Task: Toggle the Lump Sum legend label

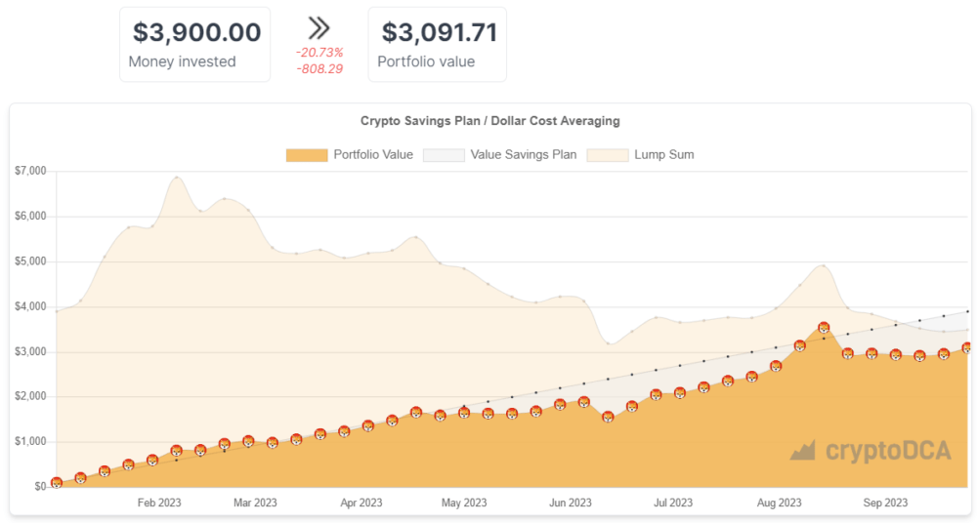Action: point(664,155)
